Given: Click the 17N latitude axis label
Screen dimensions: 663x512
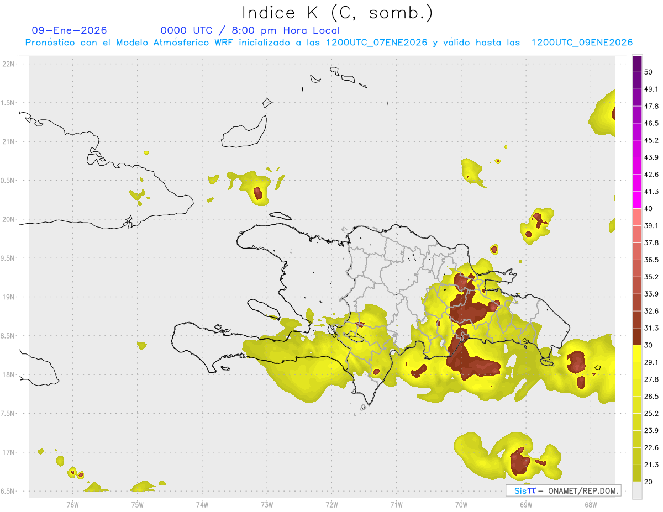Looking at the screenshot, I should pyautogui.click(x=10, y=452).
